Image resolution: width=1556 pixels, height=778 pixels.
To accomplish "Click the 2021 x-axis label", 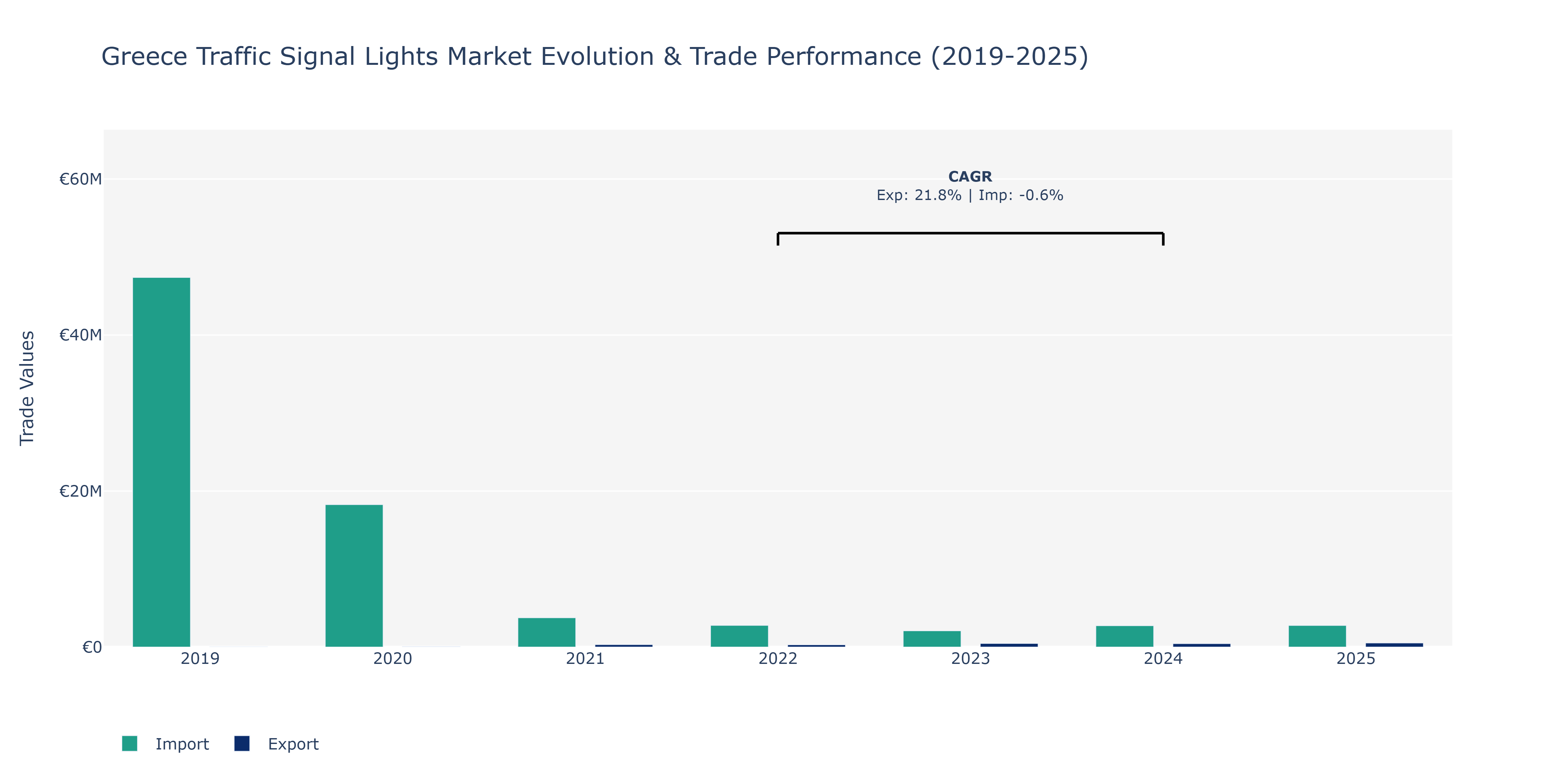I will 585,658.
